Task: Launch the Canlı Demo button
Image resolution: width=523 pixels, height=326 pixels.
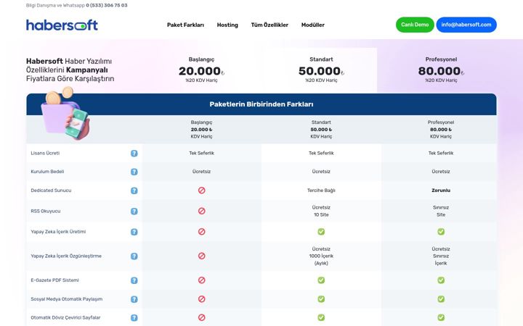Action: pyautogui.click(x=415, y=25)
